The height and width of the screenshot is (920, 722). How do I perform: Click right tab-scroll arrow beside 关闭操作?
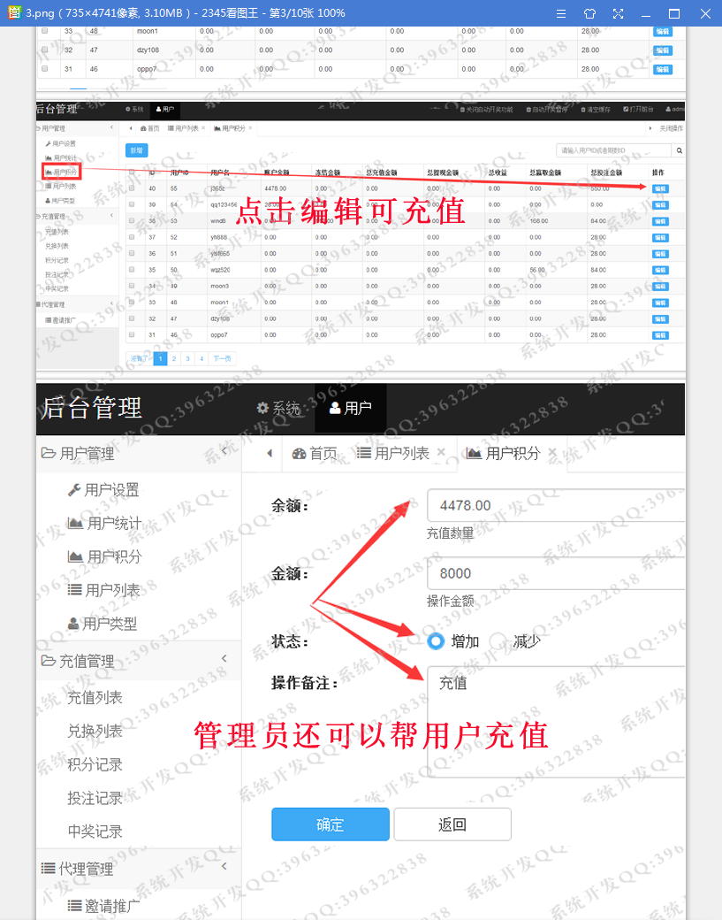[x=650, y=128]
